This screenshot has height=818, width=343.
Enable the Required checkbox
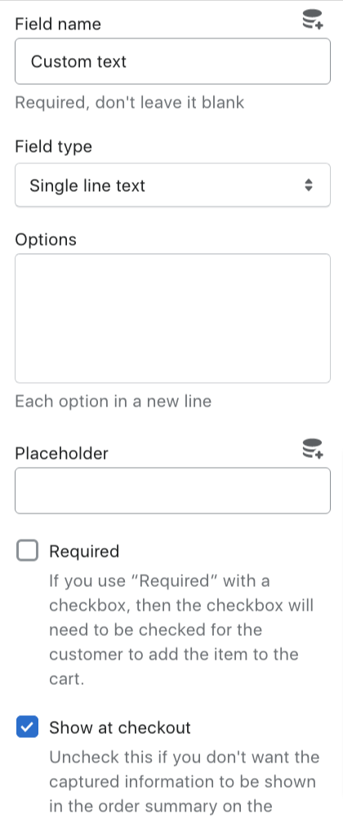[x=27, y=551]
